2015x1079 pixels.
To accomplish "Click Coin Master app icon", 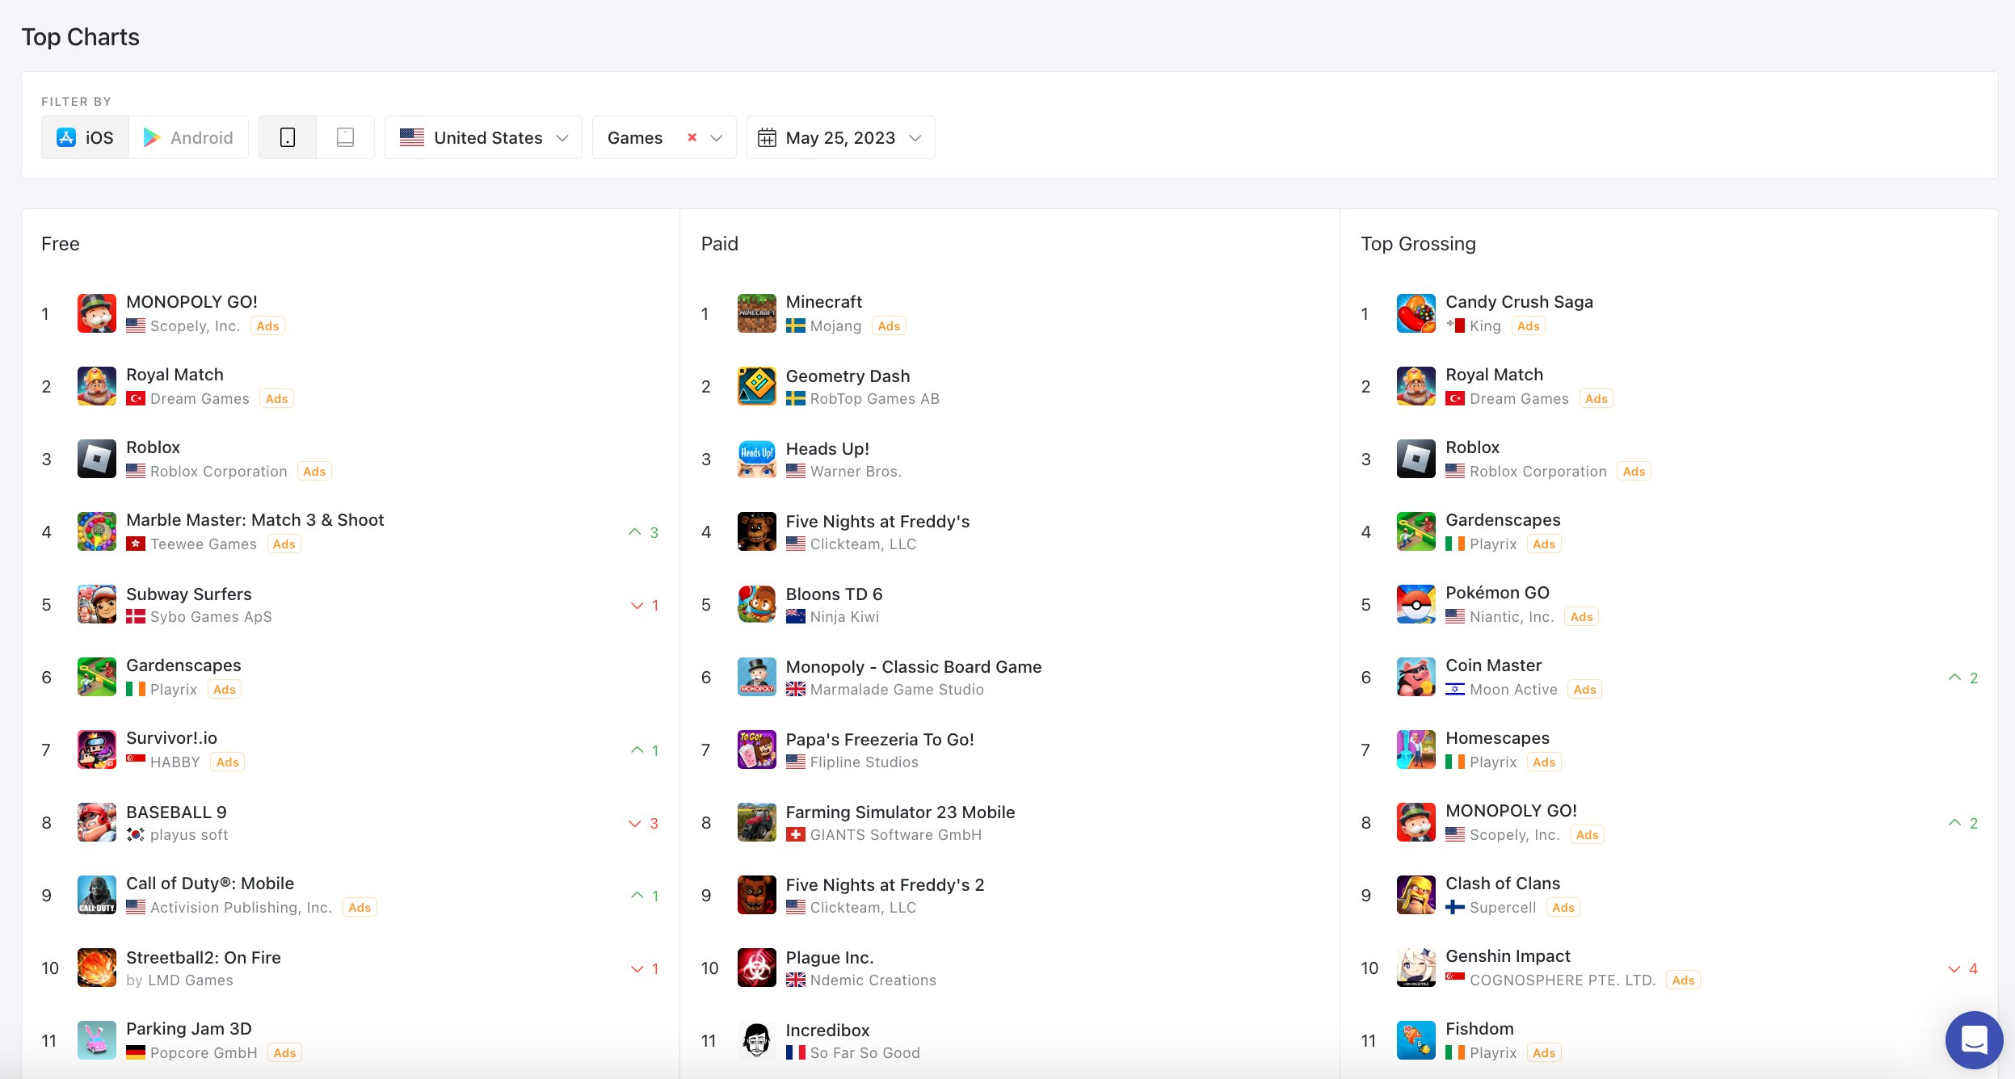I will [1416, 677].
